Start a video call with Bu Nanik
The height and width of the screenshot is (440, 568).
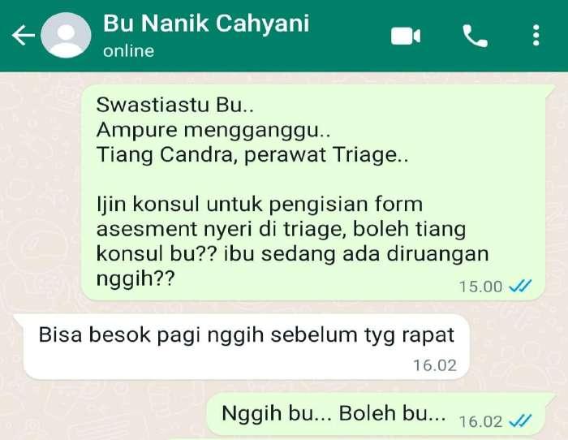[406, 36]
